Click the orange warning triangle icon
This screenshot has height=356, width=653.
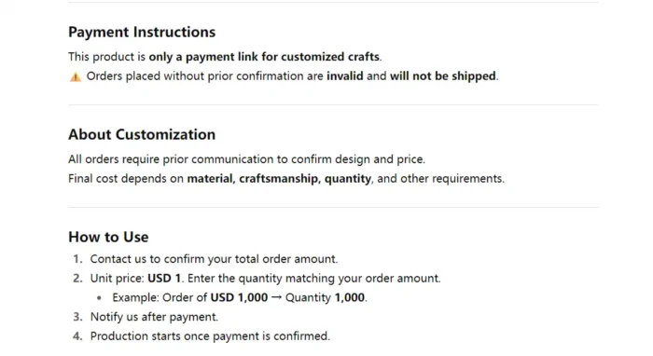(x=76, y=77)
